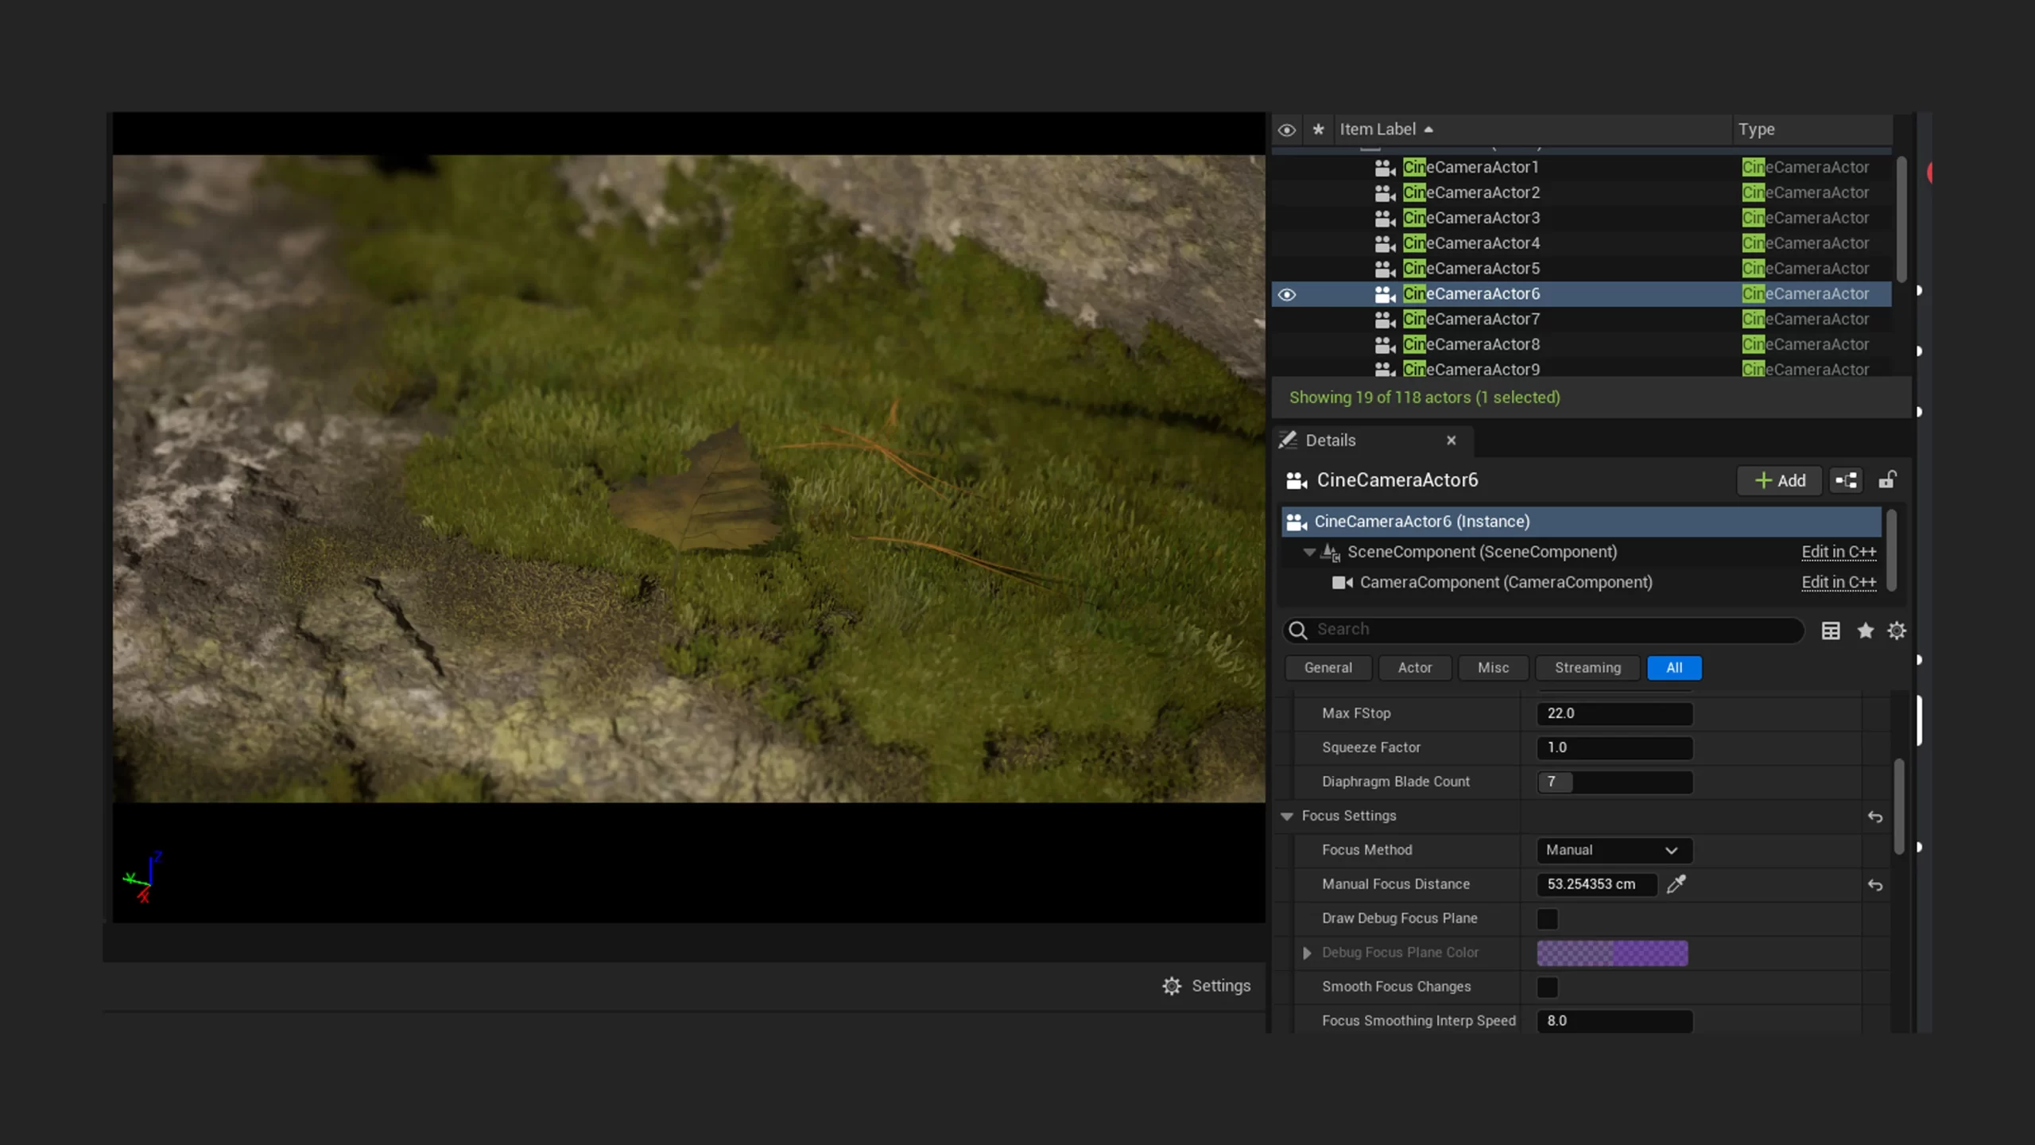Select the All filter tab
2035x1145 pixels.
click(x=1674, y=668)
